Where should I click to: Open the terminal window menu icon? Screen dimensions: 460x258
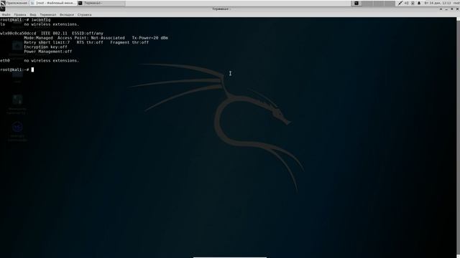[3, 9]
